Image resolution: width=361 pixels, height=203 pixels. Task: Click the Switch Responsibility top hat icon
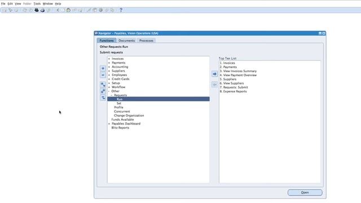point(36,10)
